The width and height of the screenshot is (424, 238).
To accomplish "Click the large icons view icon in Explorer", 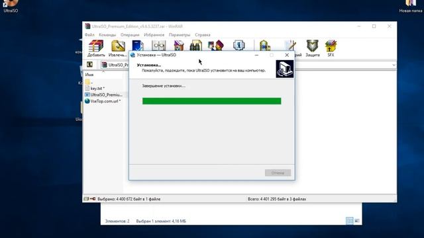I will (357, 221).
